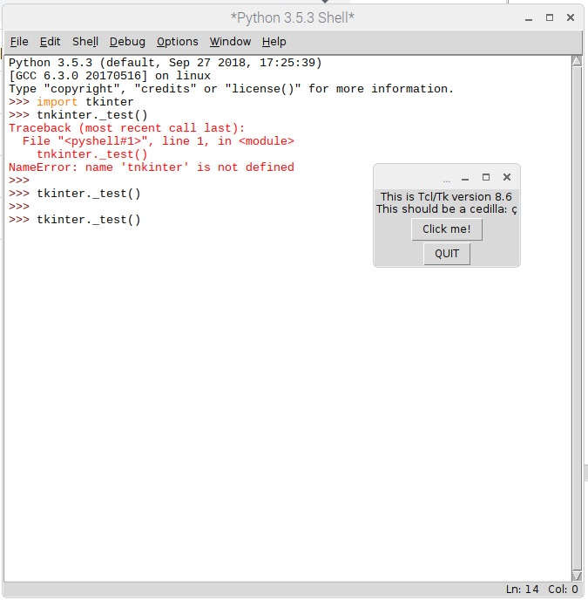This screenshot has height=600, width=588.
Task: Open the Edit menu
Action: pos(50,41)
